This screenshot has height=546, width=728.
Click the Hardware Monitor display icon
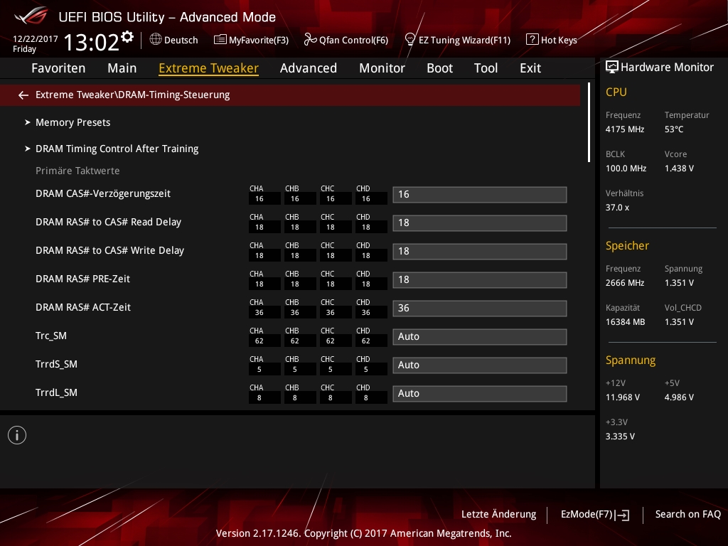coord(612,68)
